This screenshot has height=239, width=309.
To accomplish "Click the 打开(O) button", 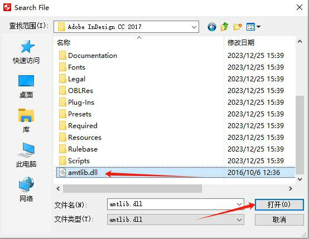I will (279, 204).
